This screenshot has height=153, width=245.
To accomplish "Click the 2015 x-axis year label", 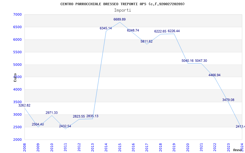I will [x=120, y=147].
